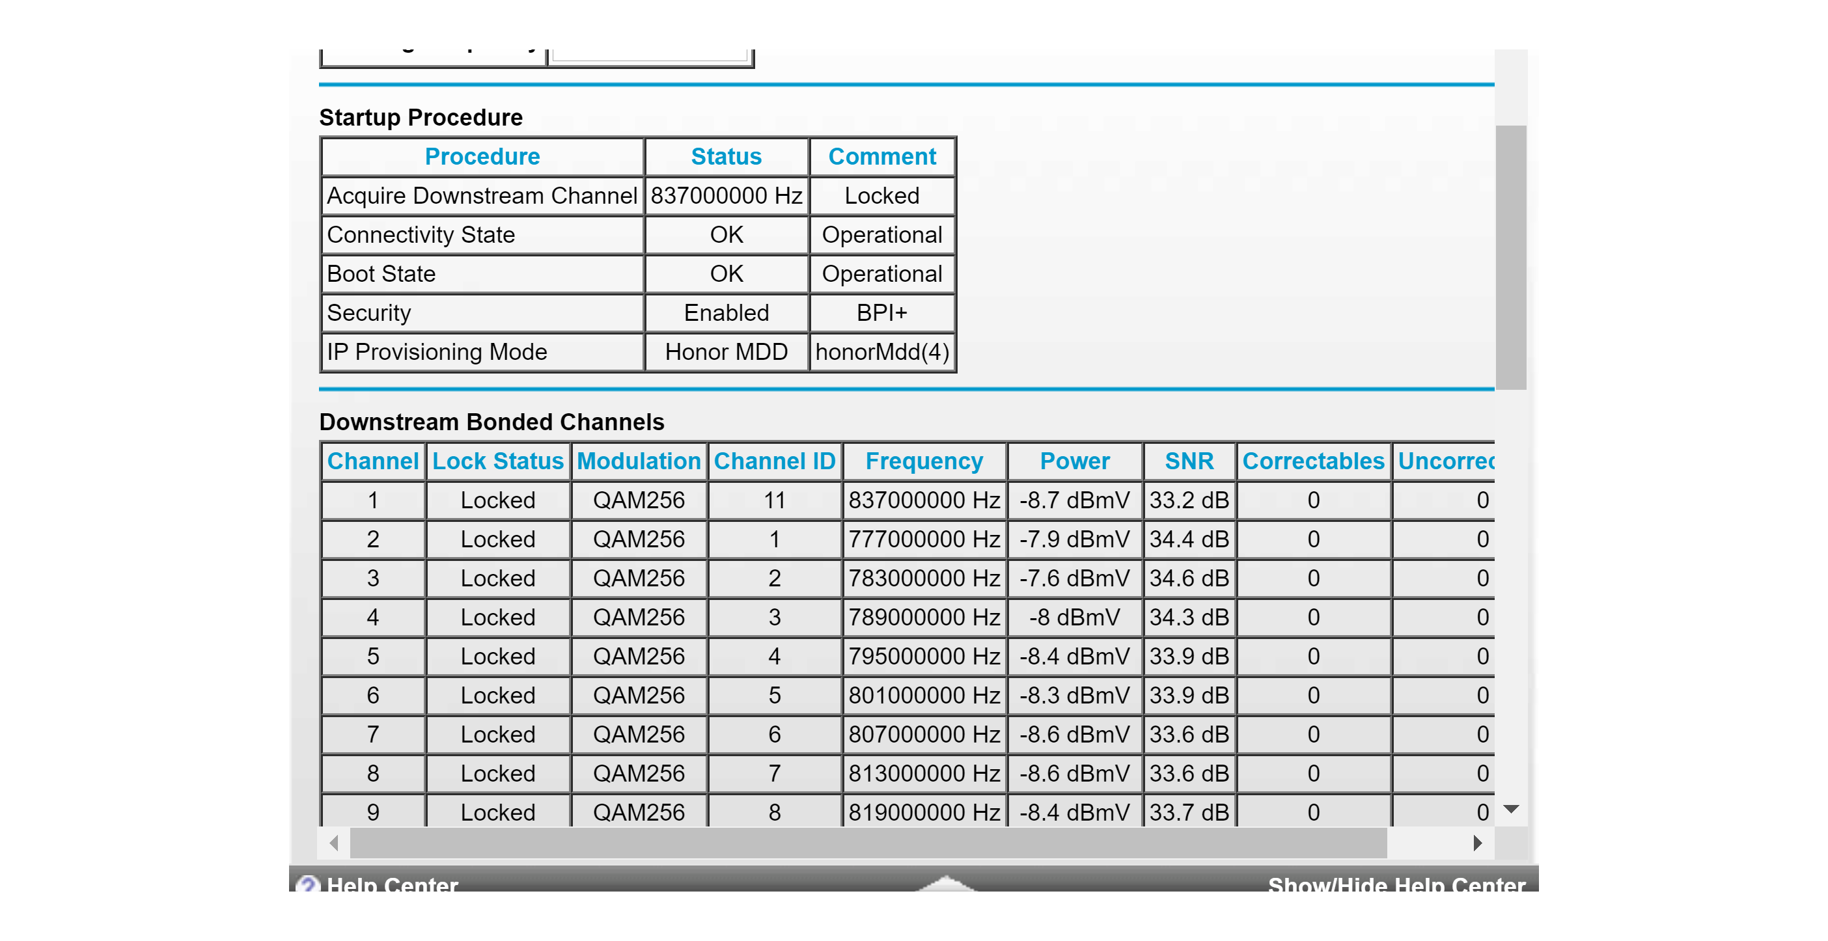Click the Channel column header
Viewport: 1828px width, 941px height.
(372, 461)
